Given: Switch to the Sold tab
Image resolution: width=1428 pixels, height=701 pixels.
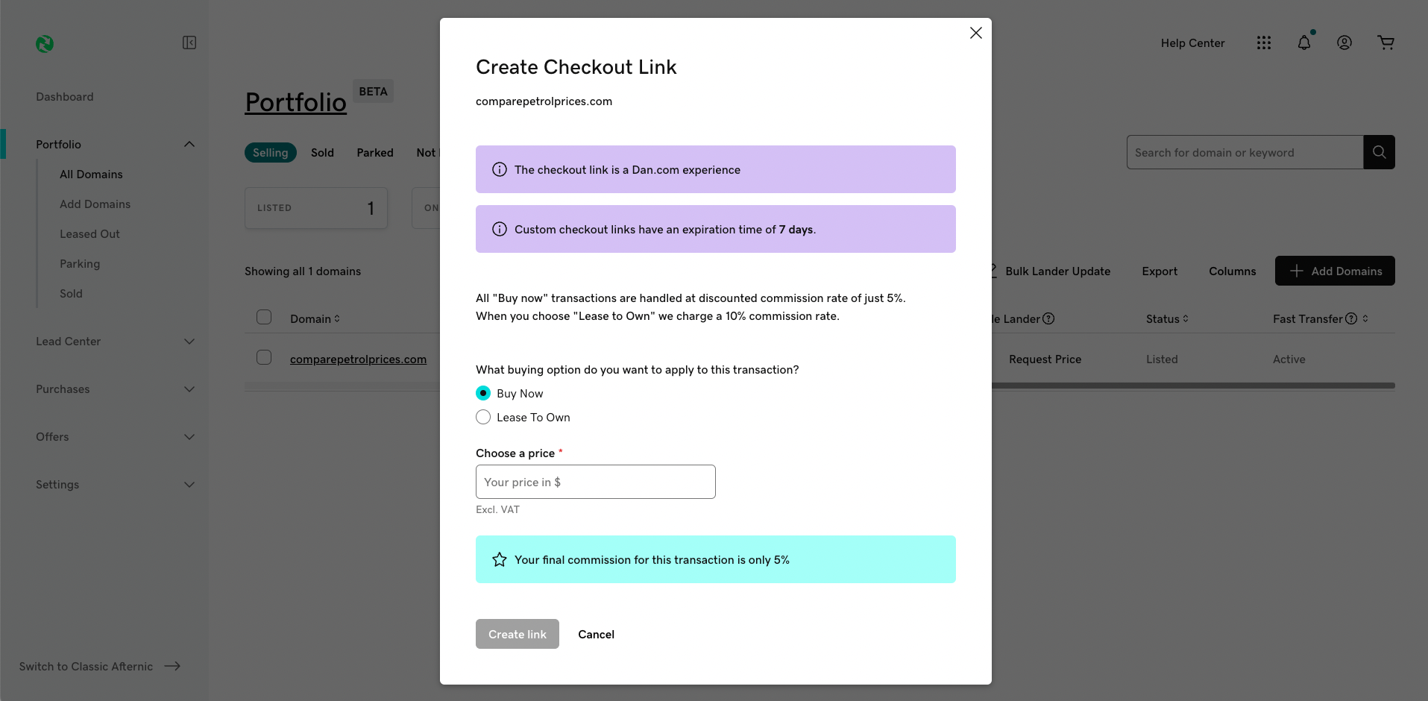Looking at the screenshot, I should click(x=322, y=152).
